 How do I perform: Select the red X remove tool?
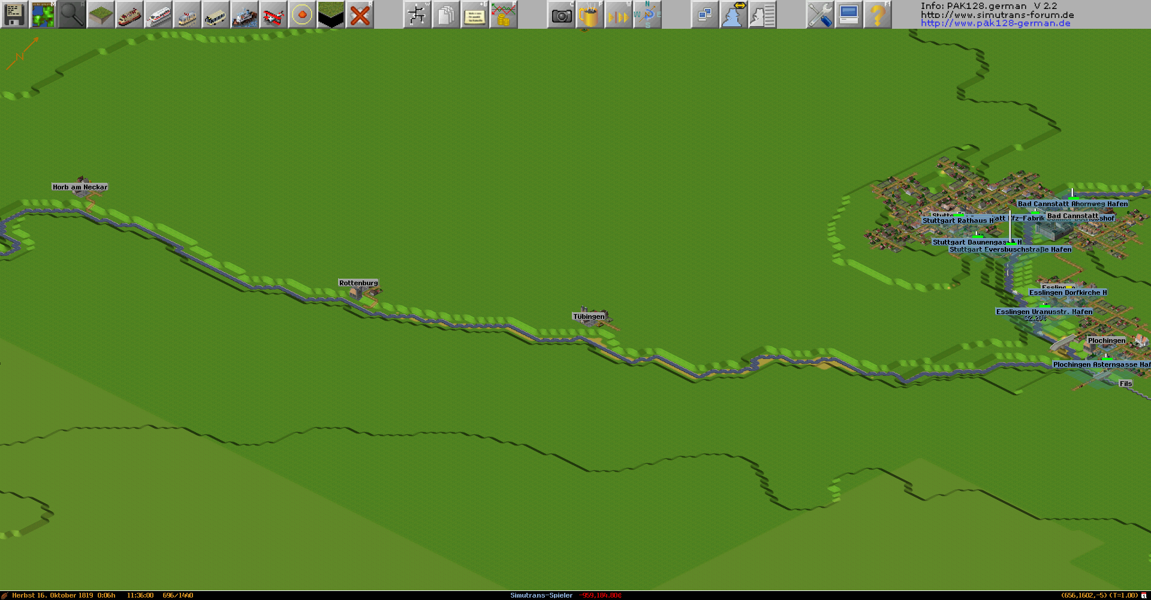pyautogui.click(x=360, y=14)
